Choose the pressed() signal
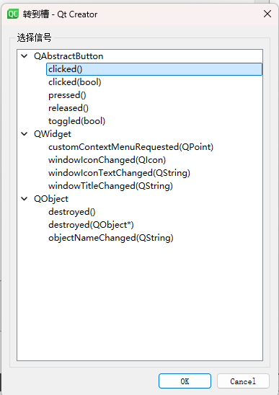Image resolution: width=279 pixels, height=395 pixels. (x=67, y=95)
